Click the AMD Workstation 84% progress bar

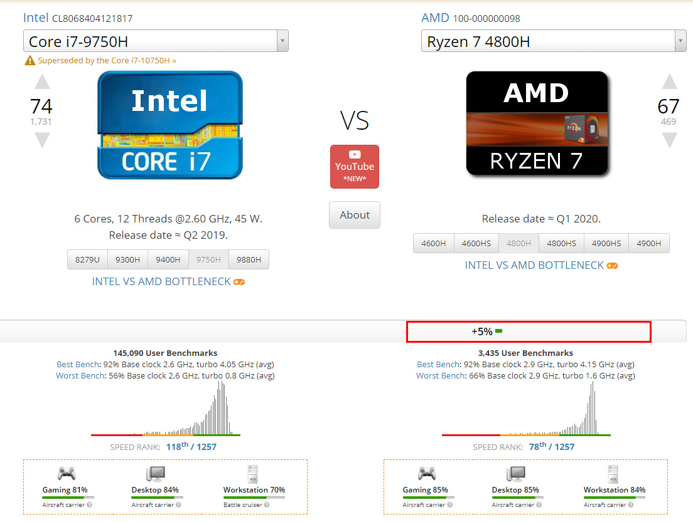click(615, 498)
